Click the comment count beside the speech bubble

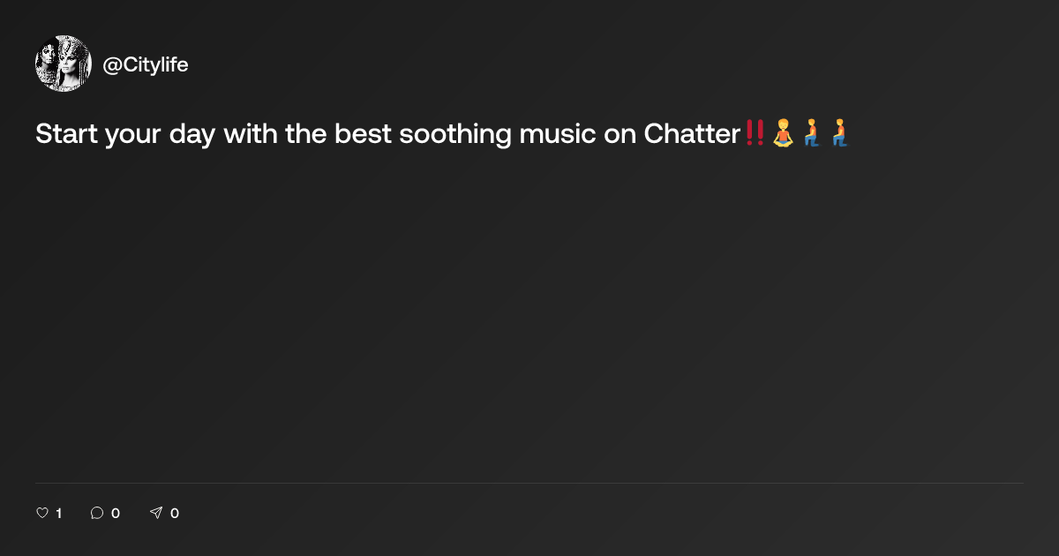coord(116,513)
